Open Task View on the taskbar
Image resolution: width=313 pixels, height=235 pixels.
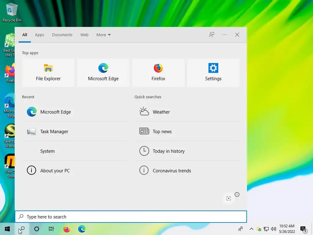pyautogui.click(x=51, y=229)
